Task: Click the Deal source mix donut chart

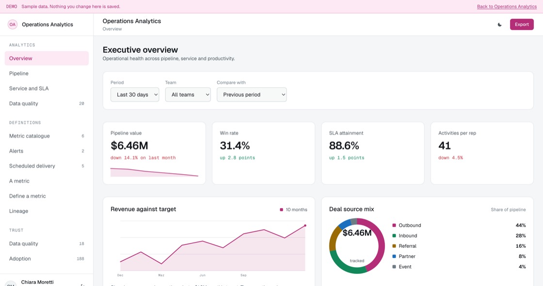Action: [x=357, y=246]
